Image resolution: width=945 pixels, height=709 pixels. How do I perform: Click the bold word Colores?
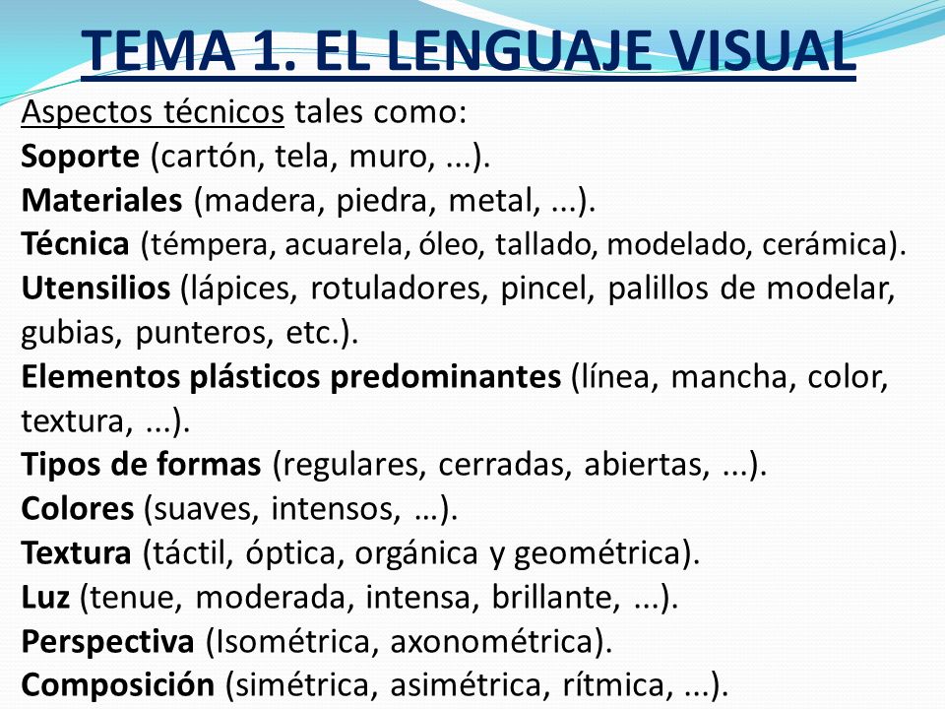click(x=77, y=508)
